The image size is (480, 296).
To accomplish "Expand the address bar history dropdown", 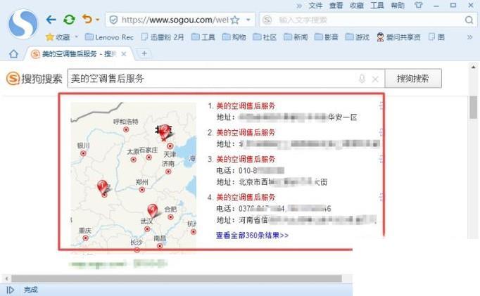I will [x=248, y=20].
